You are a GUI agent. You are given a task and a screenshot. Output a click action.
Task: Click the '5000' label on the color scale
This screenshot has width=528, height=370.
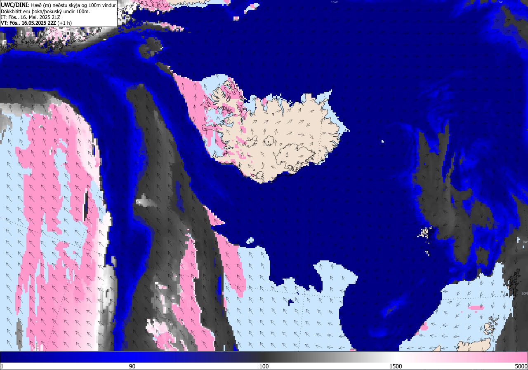(521, 366)
